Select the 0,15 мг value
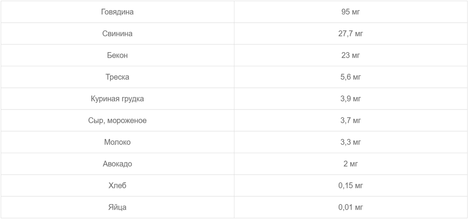The image size is (468, 219). click(351, 185)
